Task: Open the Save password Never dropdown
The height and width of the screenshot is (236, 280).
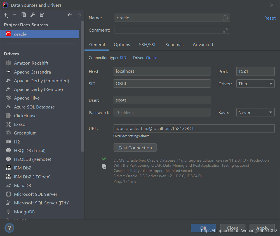Action: (255, 112)
